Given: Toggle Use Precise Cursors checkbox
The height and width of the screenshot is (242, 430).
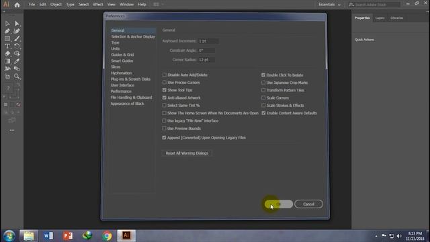Looking at the screenshot, I should pos(164,82).
